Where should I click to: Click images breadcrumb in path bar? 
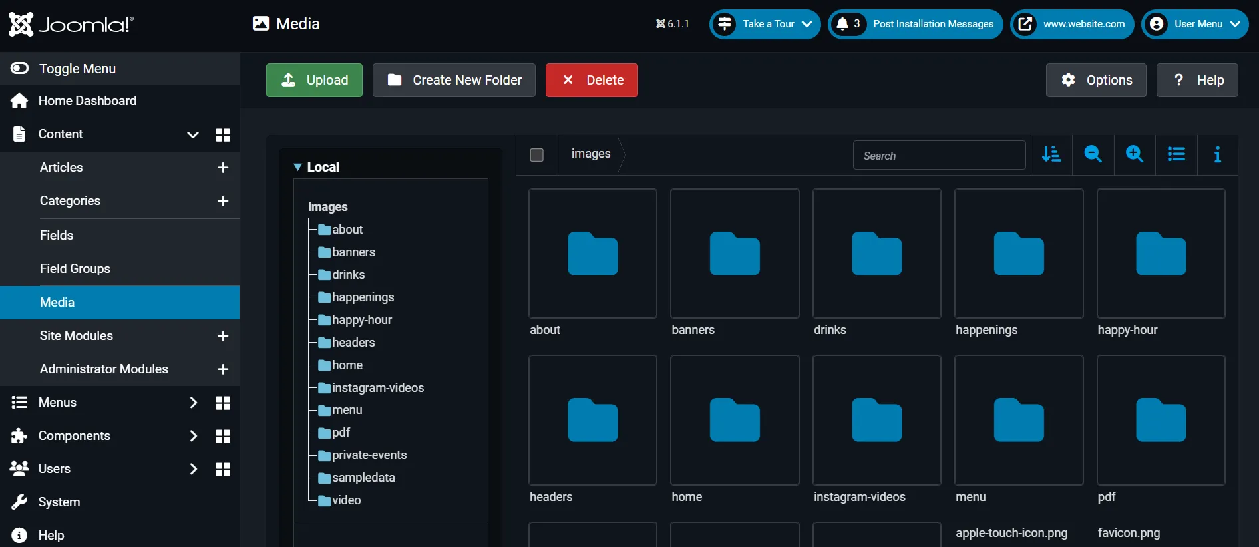point(591,154)
